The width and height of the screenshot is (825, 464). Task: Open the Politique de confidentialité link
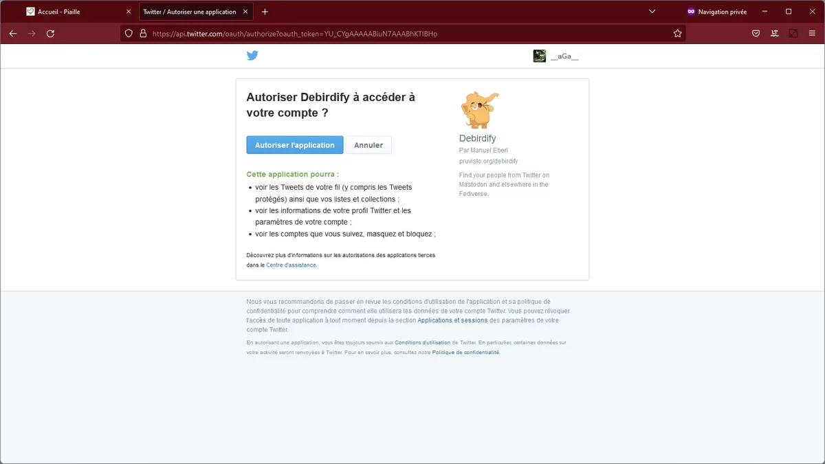coord(466,352)
